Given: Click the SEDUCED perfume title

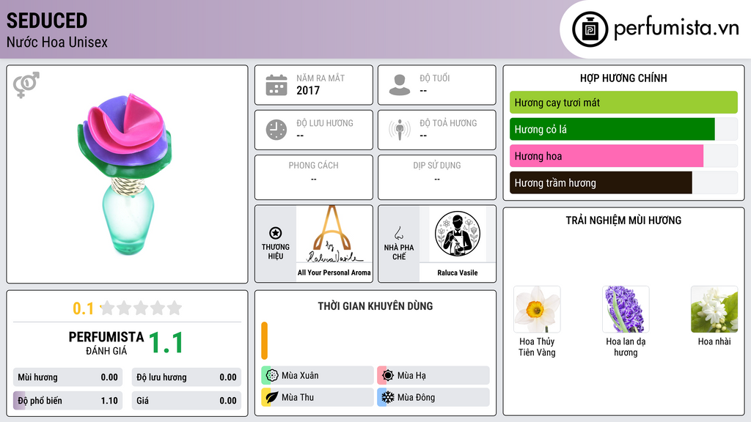Looking at the screenshot, I should (47, 21).
